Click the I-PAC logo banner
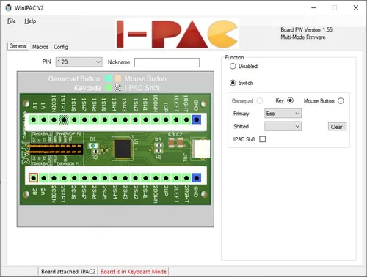This screenshot has width=367, height=277. click(x=178, y=33)
